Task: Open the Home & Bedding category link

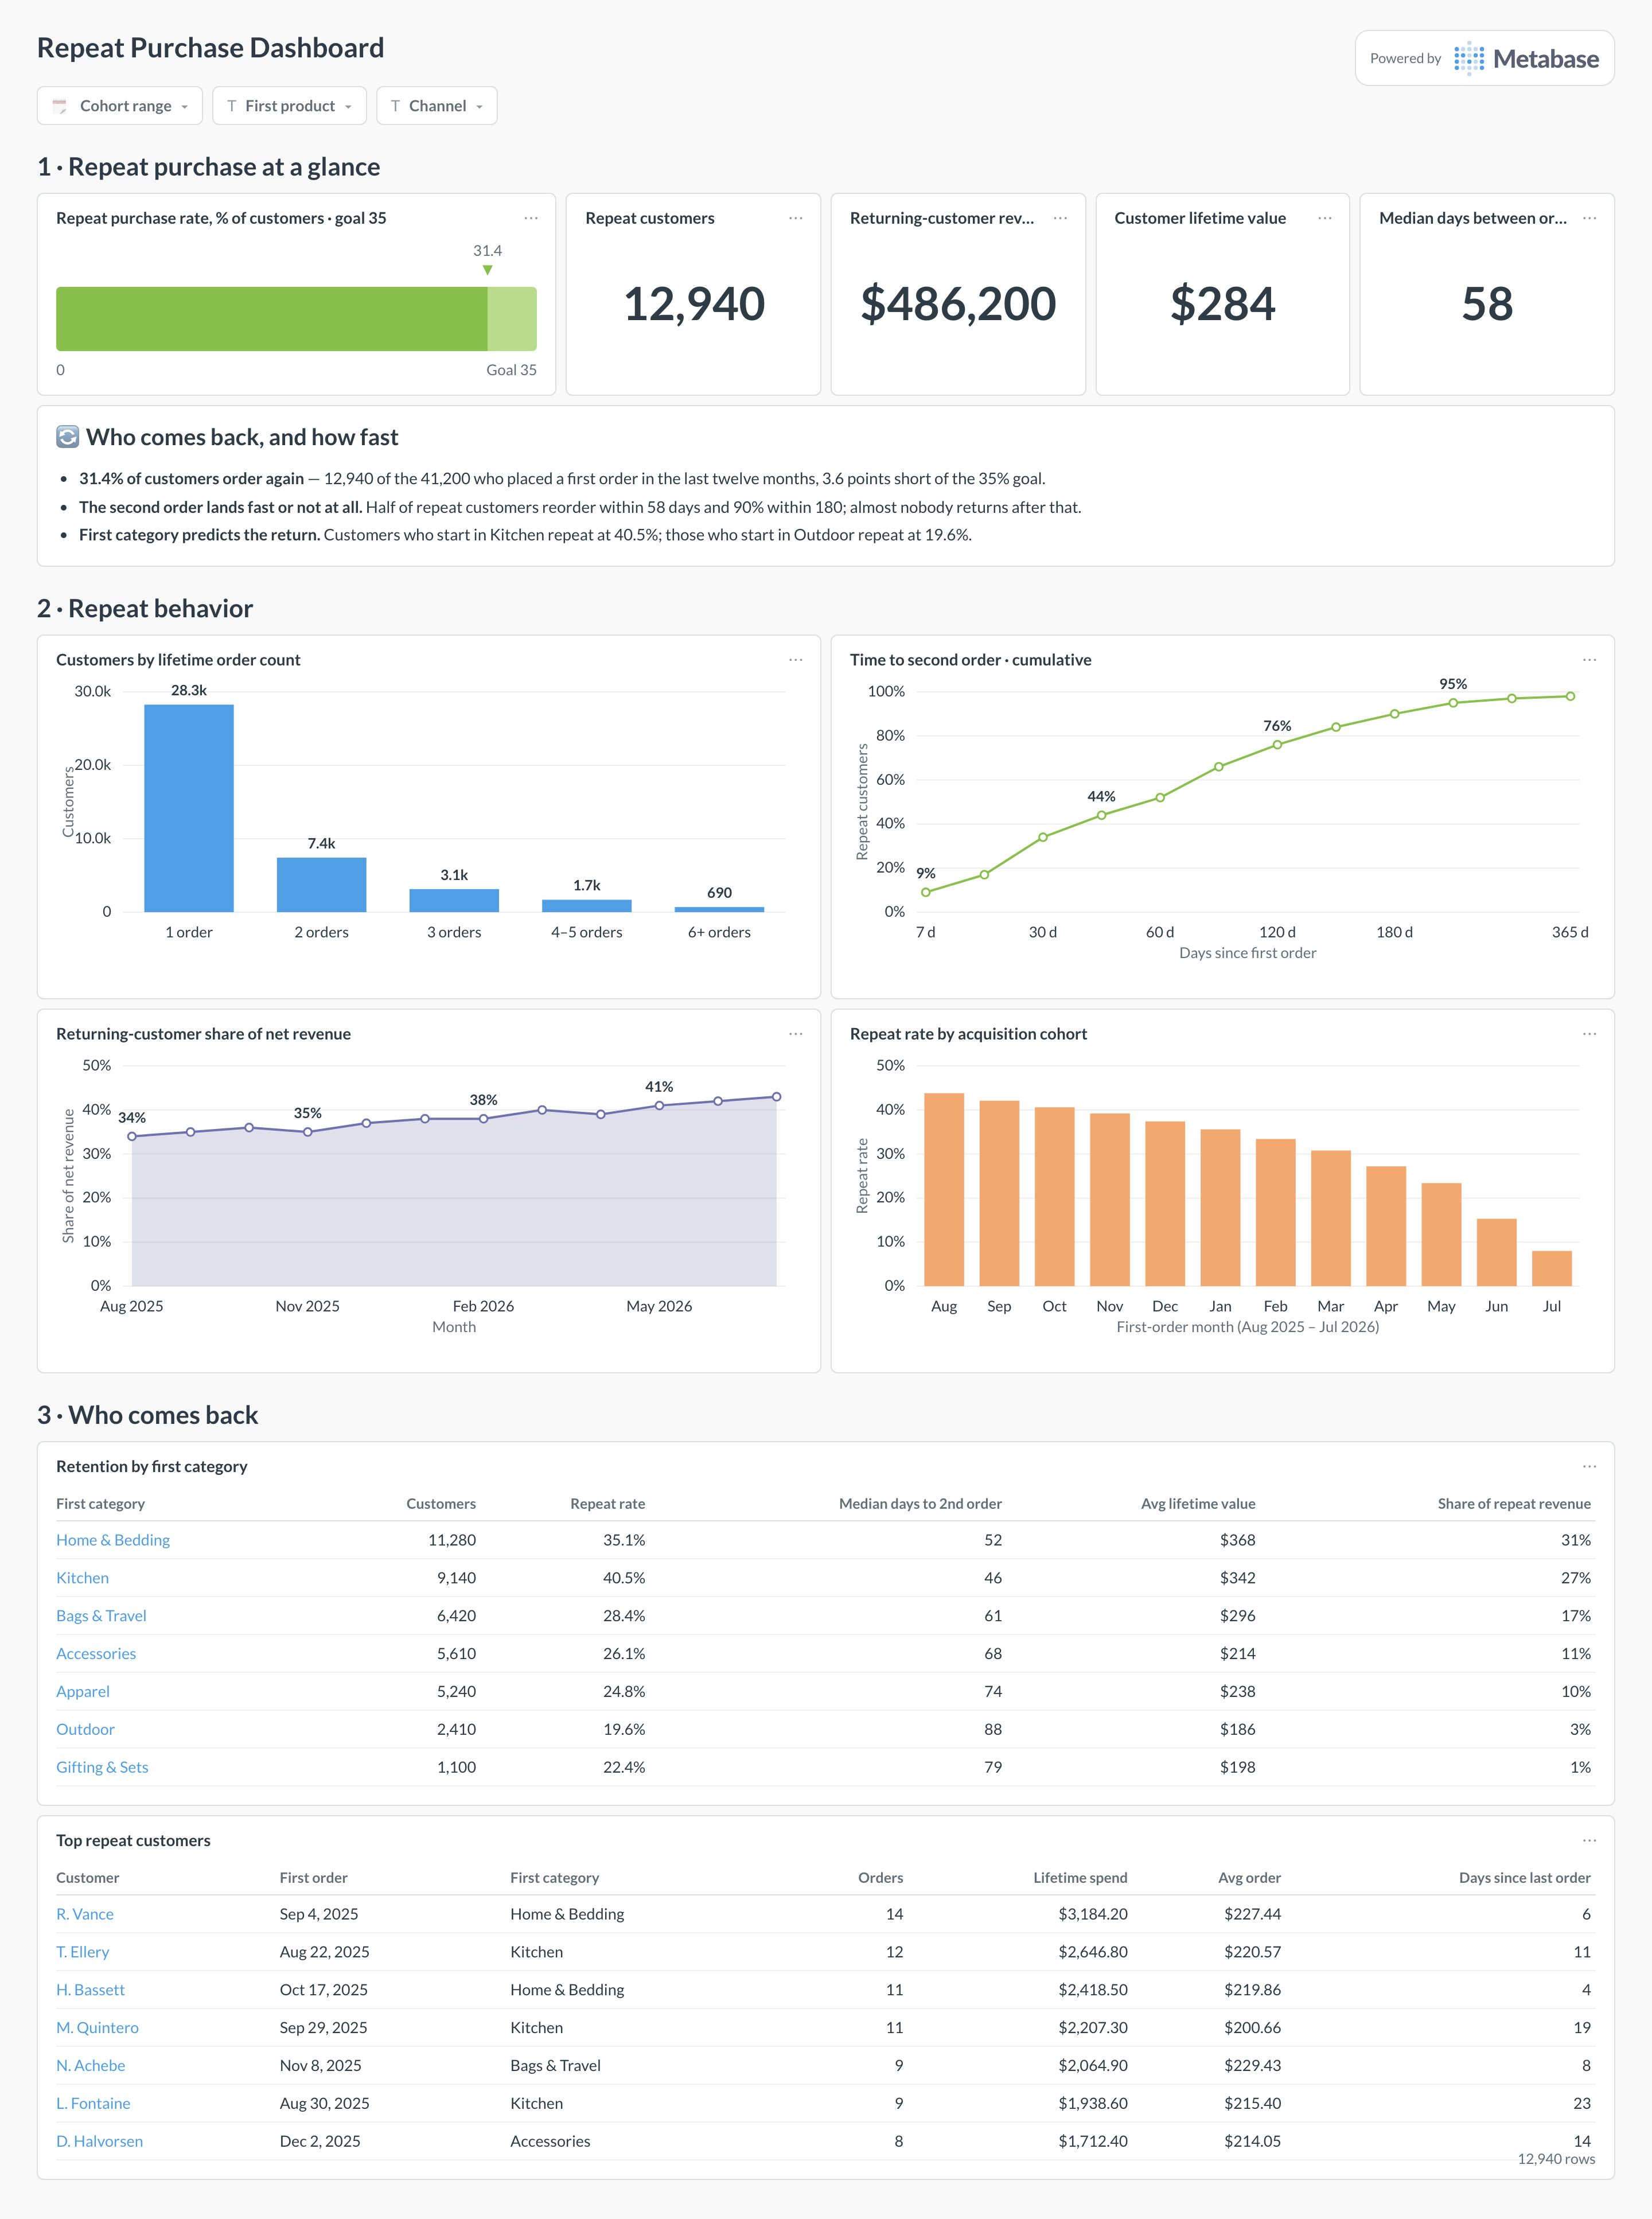Action: coord(113,1540)
